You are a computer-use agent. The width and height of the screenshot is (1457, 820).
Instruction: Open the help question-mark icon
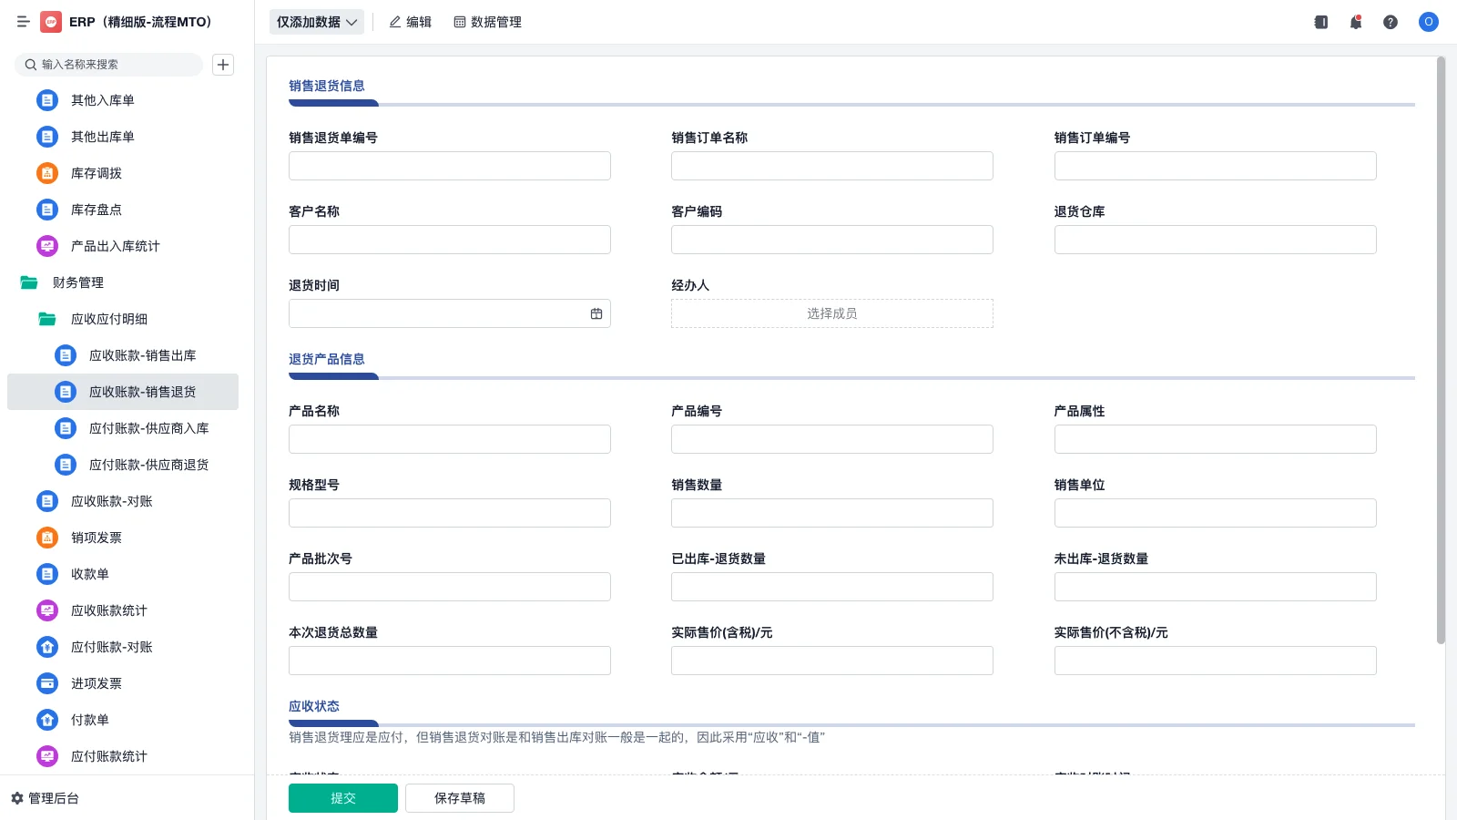1391,22
